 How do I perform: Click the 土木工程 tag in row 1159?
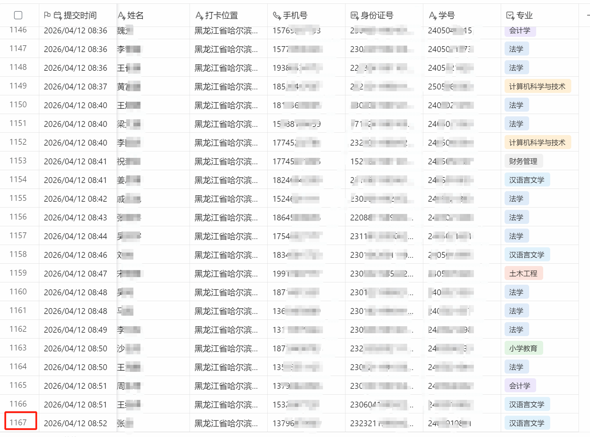coord(523,273)
